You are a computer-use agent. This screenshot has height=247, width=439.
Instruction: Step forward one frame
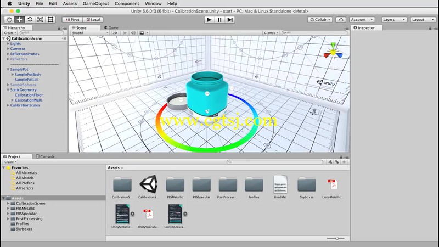pos(230,20)
